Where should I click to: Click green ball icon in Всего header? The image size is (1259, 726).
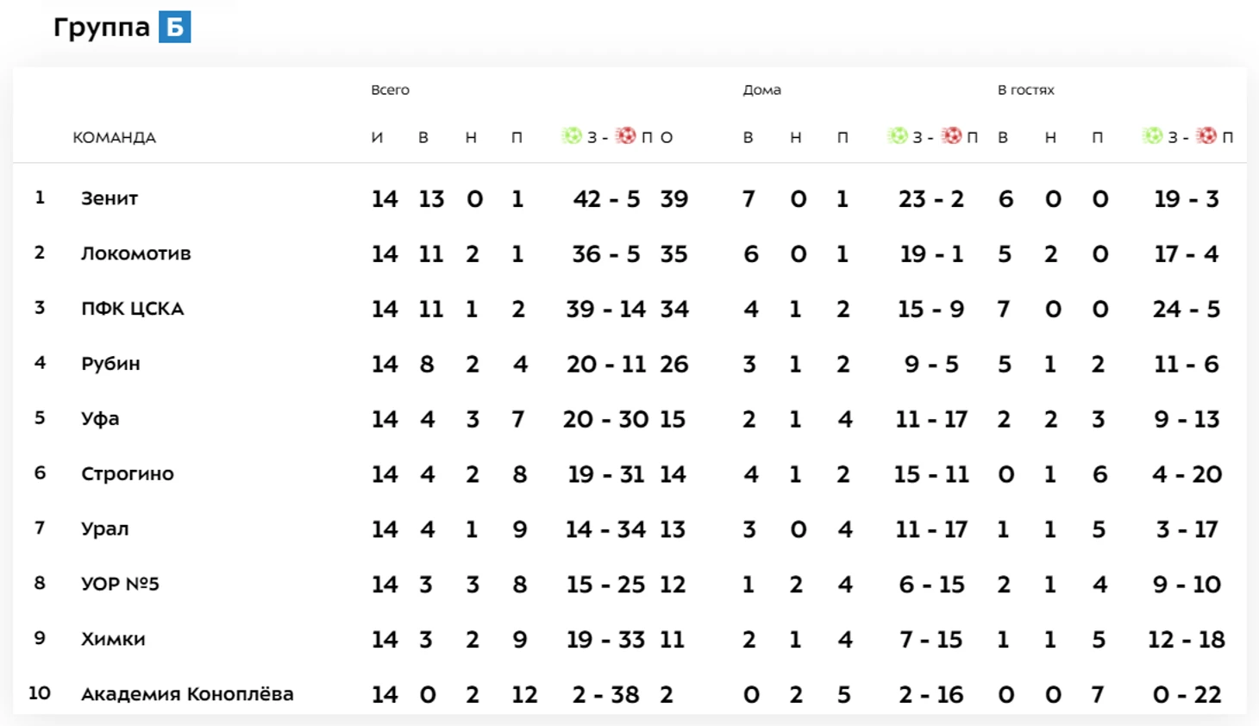(x=572, y=135)
